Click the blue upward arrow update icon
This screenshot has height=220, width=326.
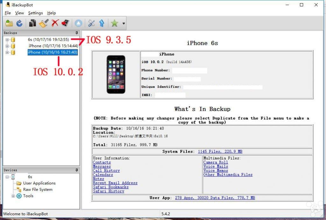tap(102, 23)
